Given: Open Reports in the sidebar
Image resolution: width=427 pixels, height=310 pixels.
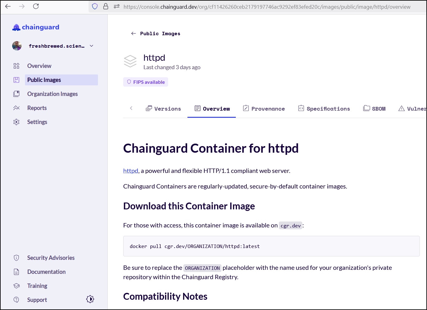Looking at the screenshot, I should pos(37,108).
